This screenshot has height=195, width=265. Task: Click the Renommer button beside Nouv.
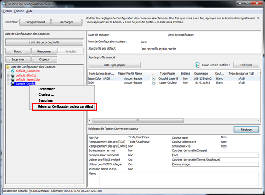point(44,51)
